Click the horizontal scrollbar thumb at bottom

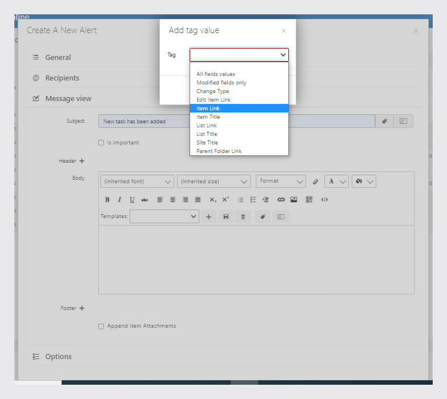click(x=244, y=382)
